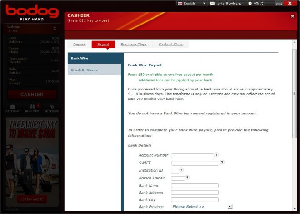Click the cashier vertical scrollbar thumb
Screen dimensions: 300x214
(x=295, y=93)
